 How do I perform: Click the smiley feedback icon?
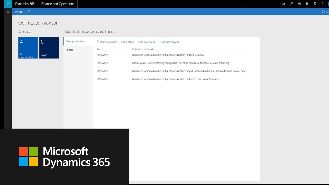(307, 4)
